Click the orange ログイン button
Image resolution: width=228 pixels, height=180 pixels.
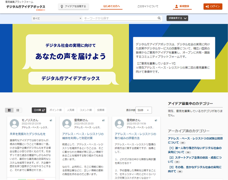pyautogui.click(x=213, y=7)
